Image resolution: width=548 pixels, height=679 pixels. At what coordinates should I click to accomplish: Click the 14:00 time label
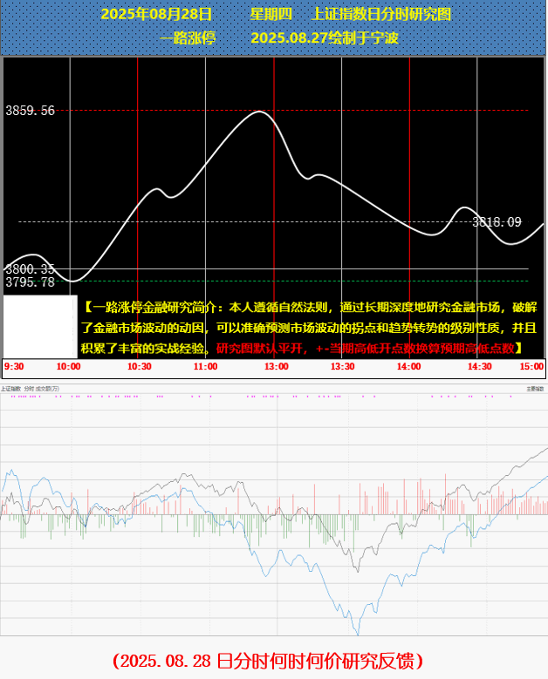click(x=409, y=366)
